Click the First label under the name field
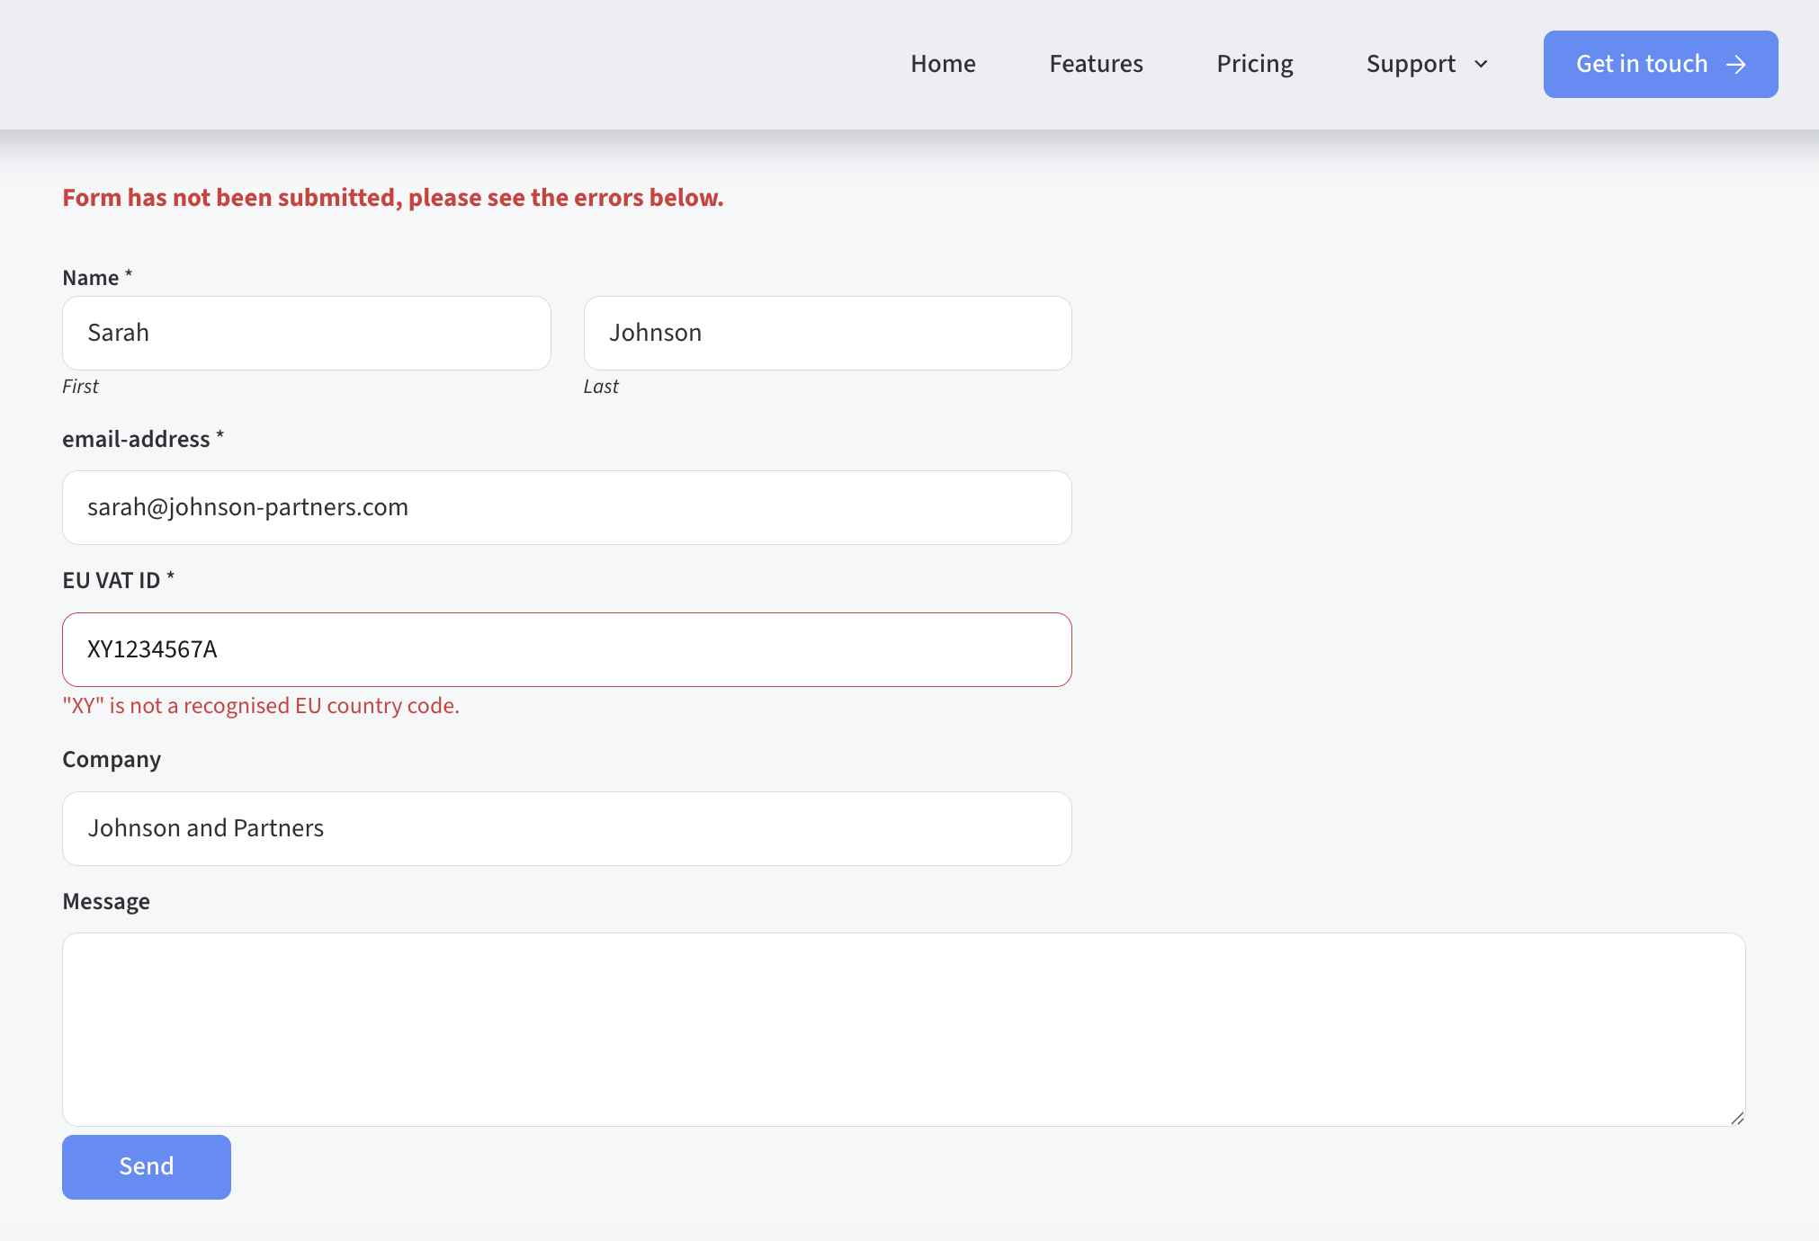 (80, 386)
